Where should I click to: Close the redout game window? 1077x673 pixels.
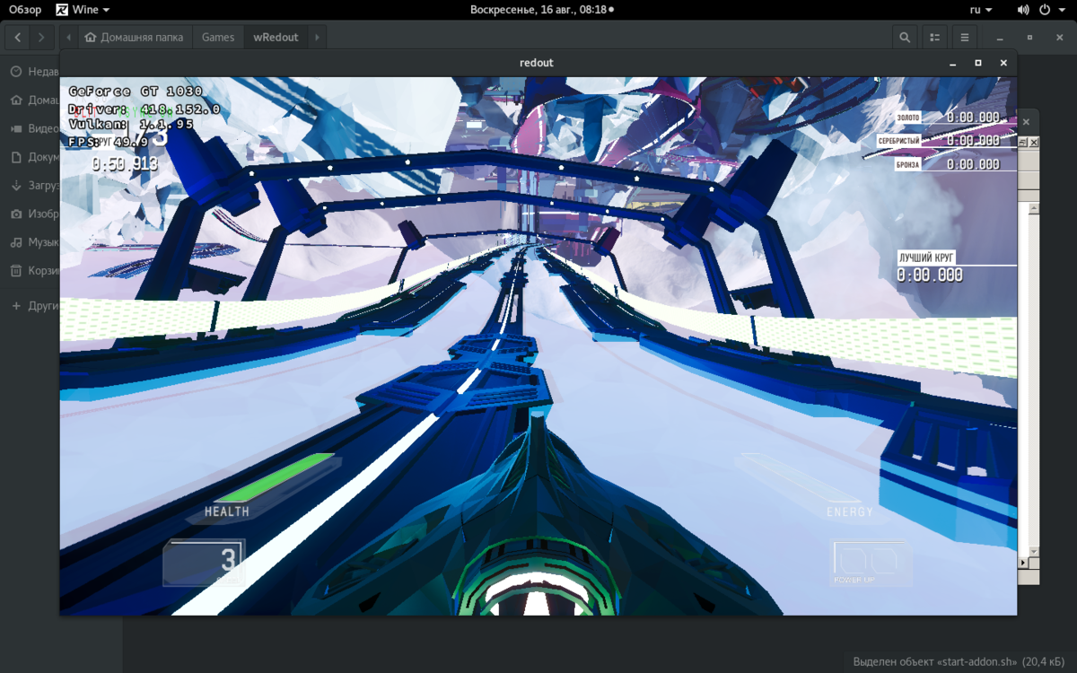coord(1003,63)
